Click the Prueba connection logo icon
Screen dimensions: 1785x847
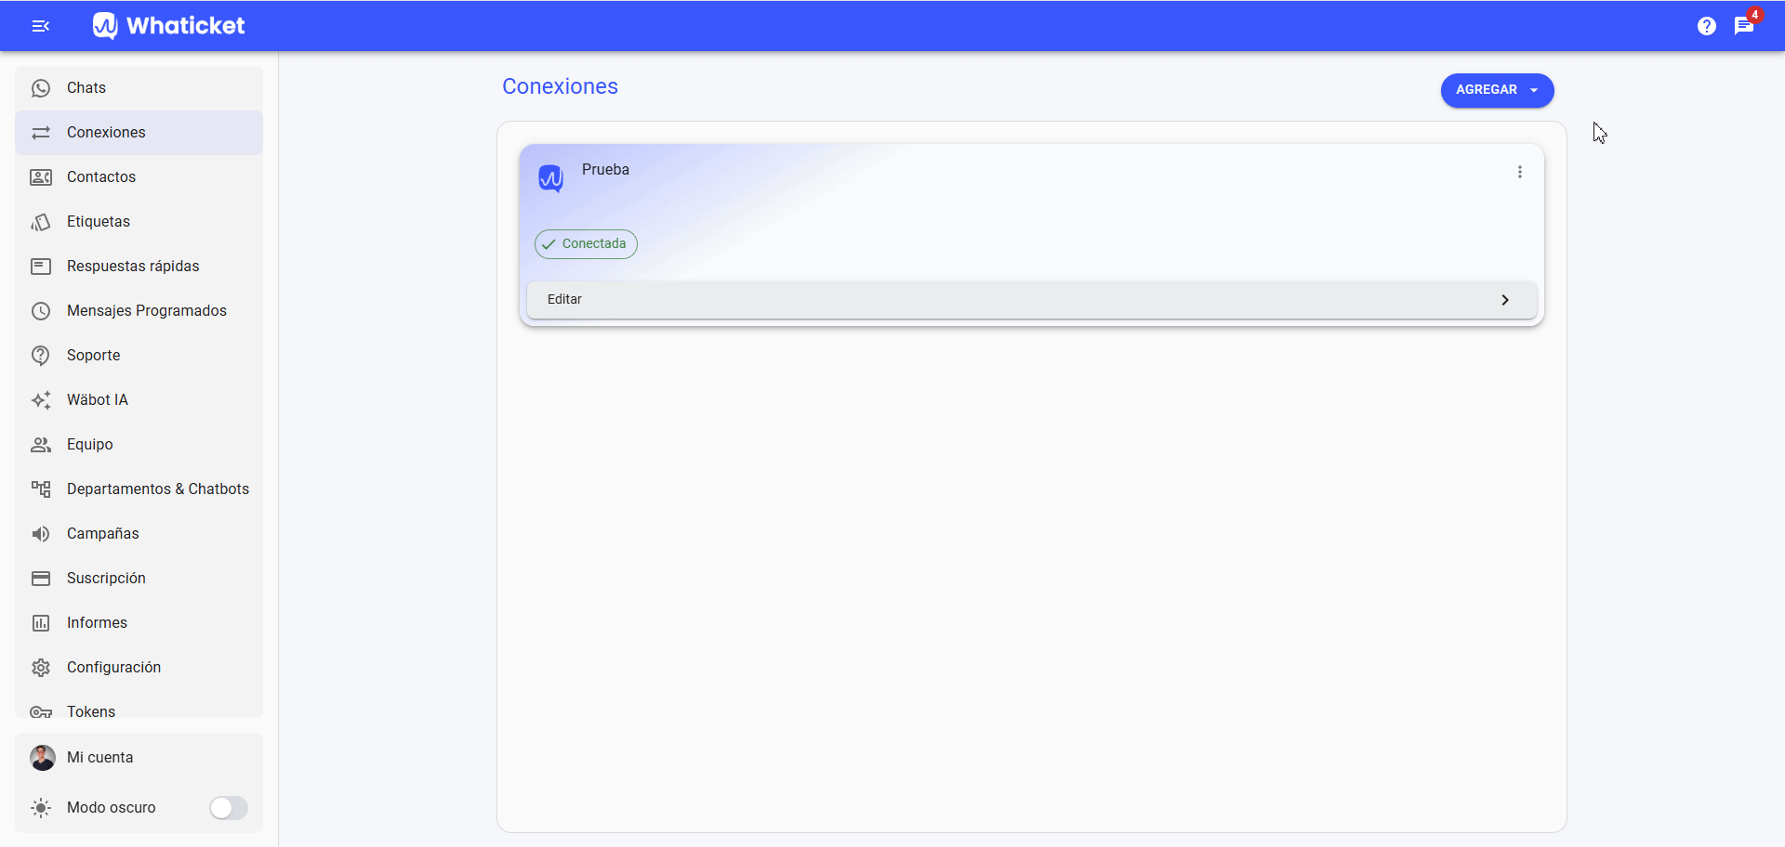pyautogui.click(x=551, y=177)
